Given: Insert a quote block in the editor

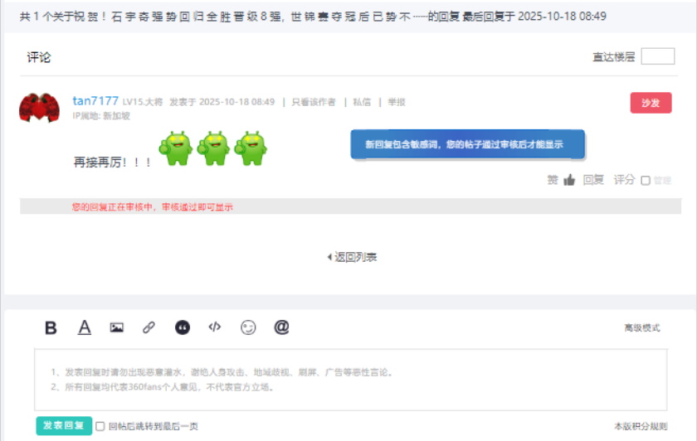Looking at the screenshot, I should (x=183, y=327).
